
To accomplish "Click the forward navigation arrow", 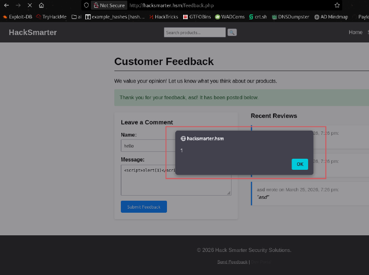I will pyautogui.click(x=18, y=5).
